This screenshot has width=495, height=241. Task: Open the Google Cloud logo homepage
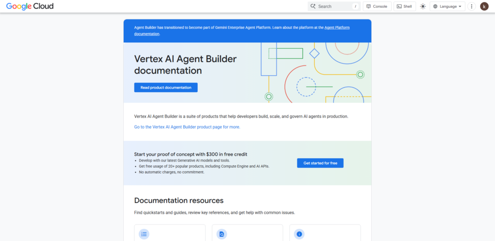coord(29,6)
